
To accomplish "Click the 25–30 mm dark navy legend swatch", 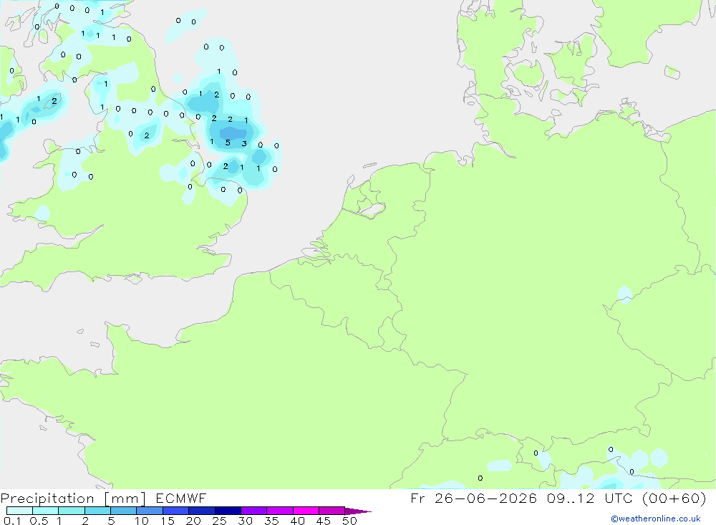I will click(228, 511).
